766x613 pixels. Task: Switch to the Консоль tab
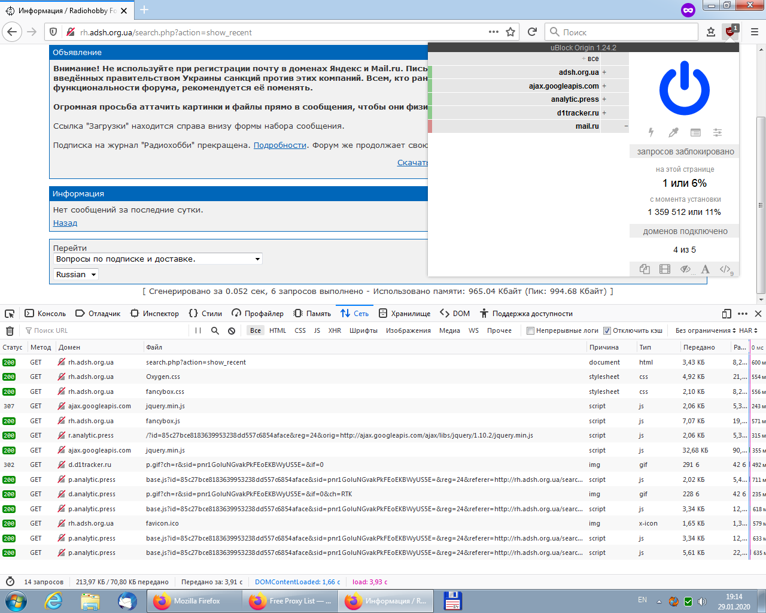tap(45, 312)
